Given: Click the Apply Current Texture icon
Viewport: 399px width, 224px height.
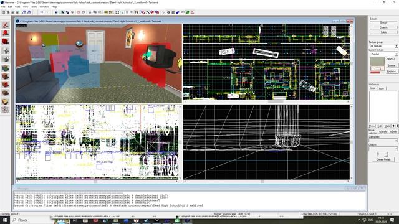Looking at the screenshot, I should (6, 76).
